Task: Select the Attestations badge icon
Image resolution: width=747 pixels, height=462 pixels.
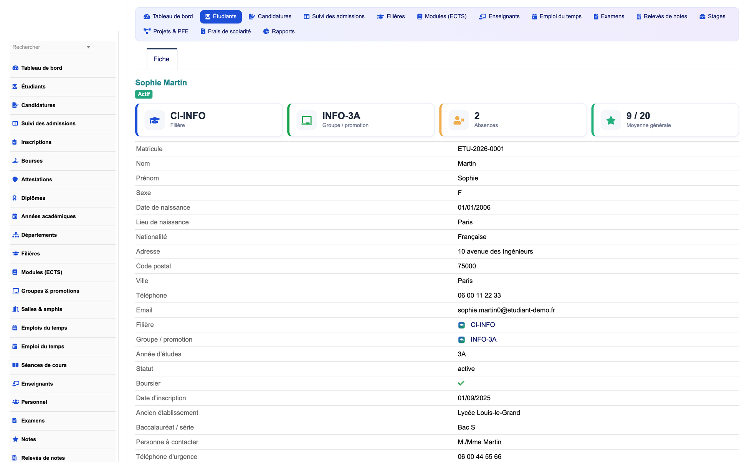Action: [15, 179]
